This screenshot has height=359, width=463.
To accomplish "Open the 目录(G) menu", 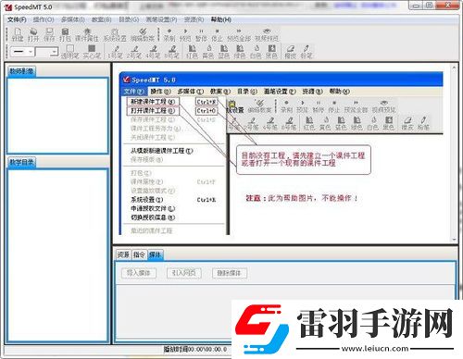I will 129,19.
